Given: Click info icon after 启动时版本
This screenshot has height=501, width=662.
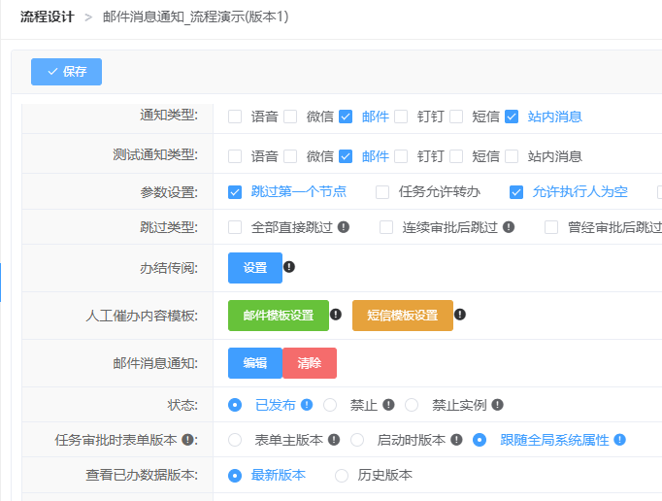Looking at the screenshot, I should 456,440.
